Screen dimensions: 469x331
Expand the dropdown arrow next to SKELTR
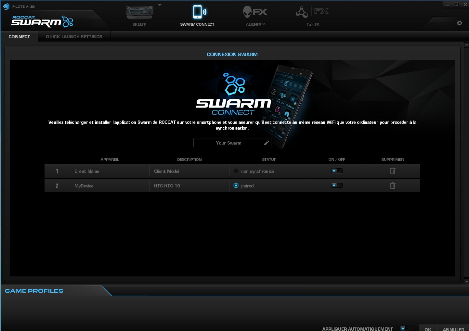[160, 5]
